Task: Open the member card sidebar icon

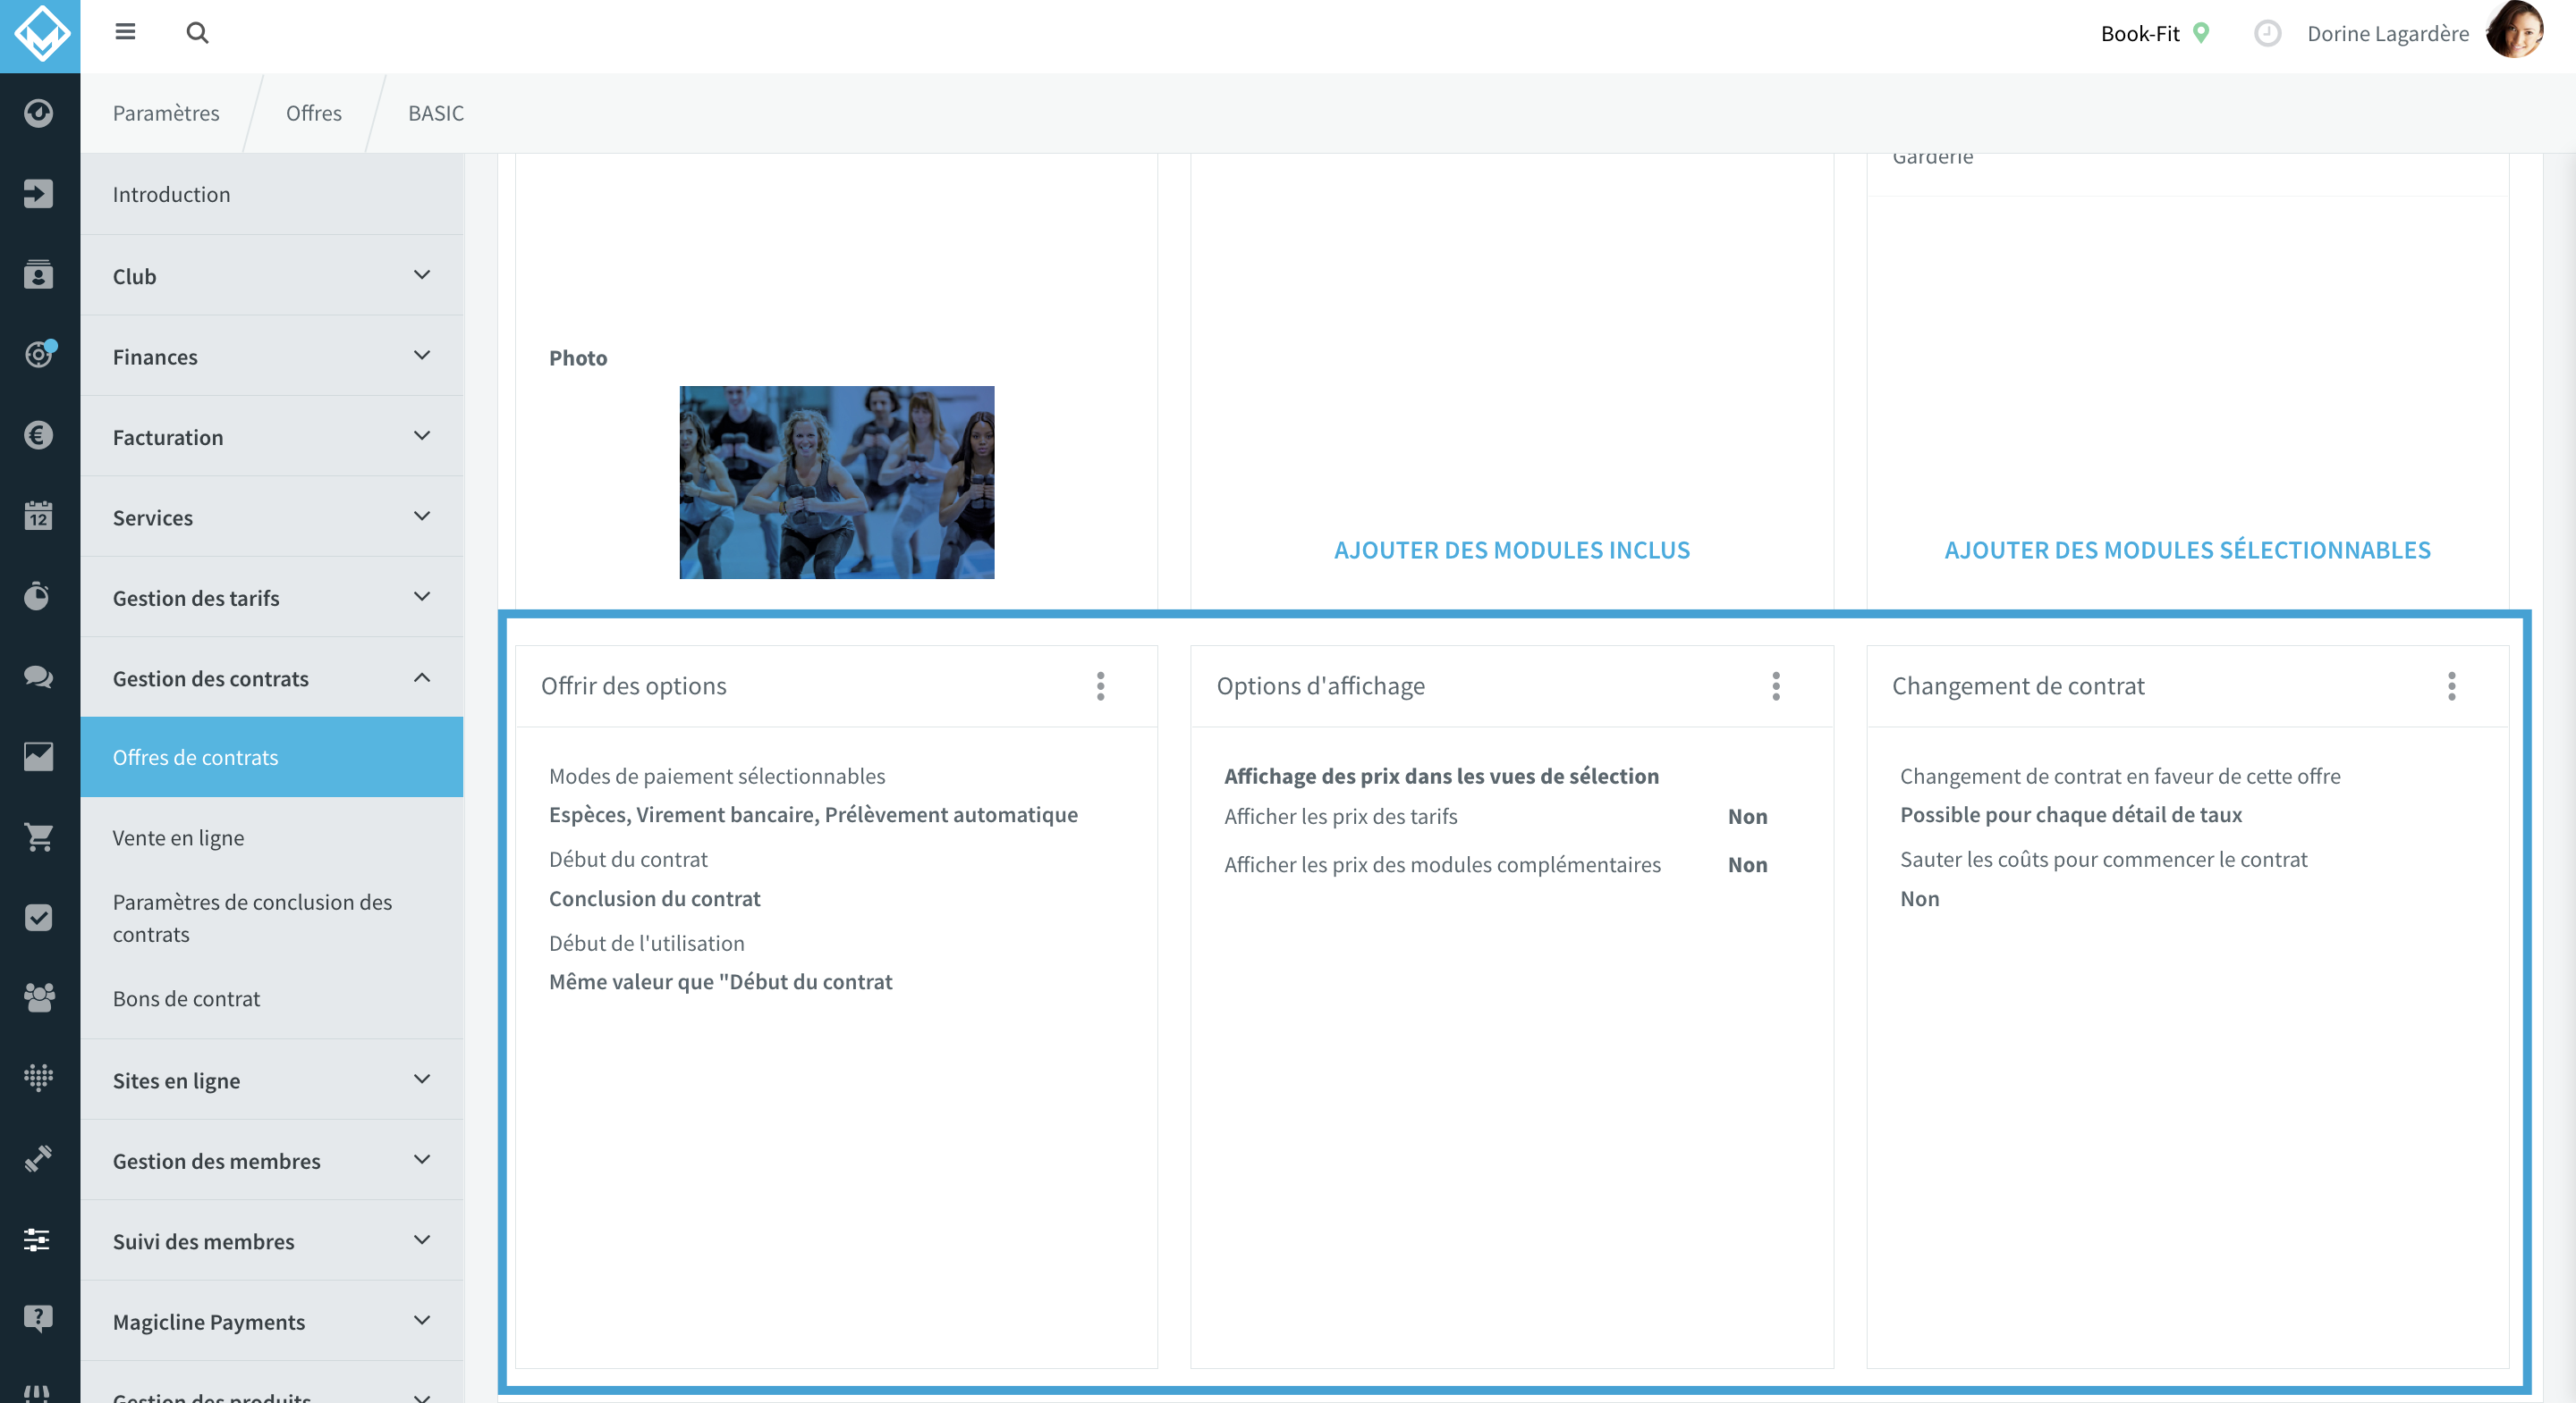Action: [39, 273]
